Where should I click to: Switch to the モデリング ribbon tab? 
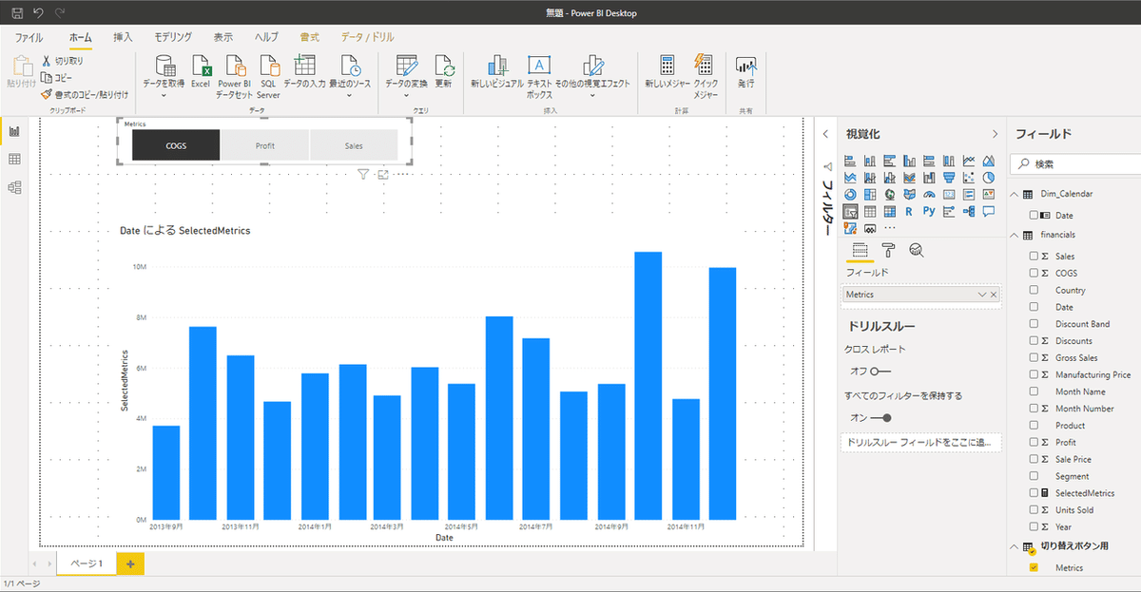click(x=173, y=37)
